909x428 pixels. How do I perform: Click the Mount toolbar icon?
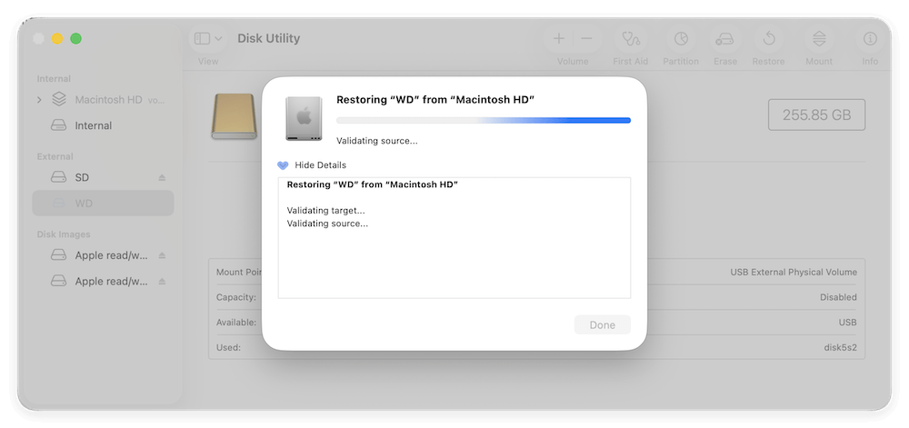[x=819, y=39]
